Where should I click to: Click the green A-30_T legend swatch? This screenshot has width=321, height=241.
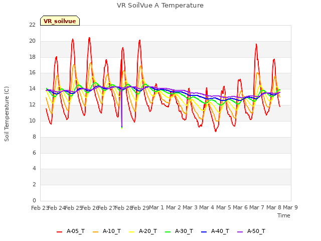coord(168,232)
